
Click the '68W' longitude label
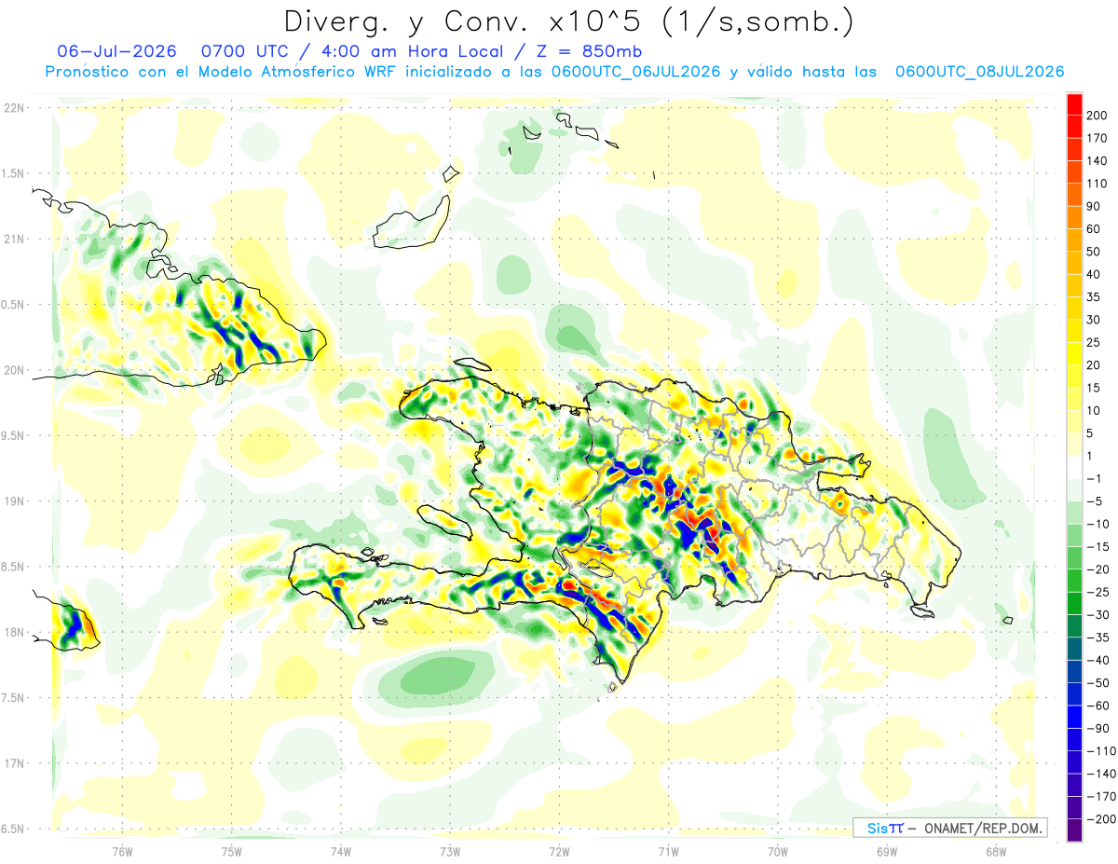pos(996,852)
